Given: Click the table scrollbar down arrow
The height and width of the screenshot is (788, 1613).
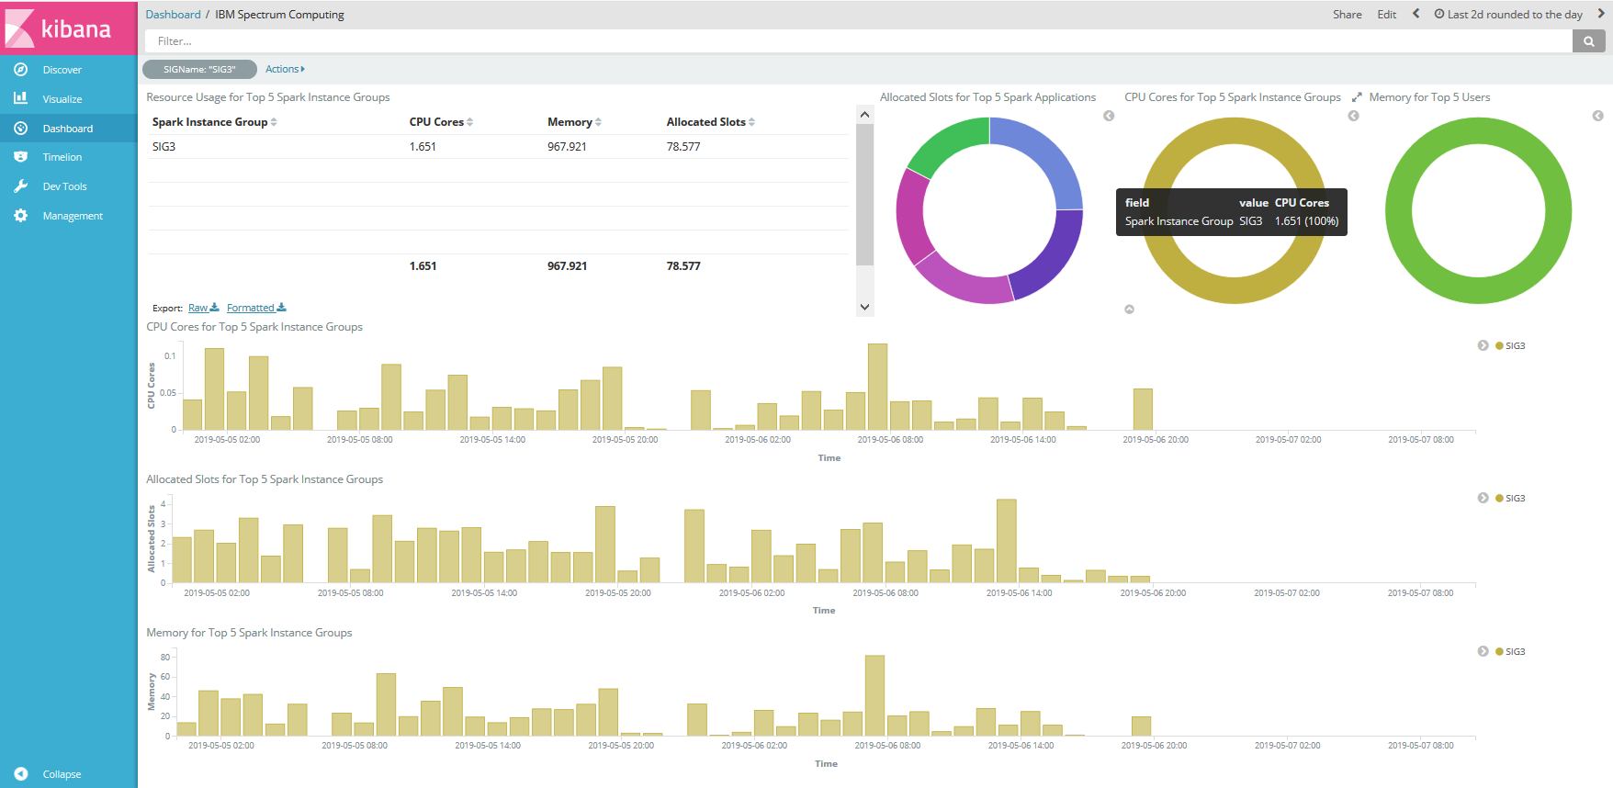Looking at the screenshot, I should 864,307.
